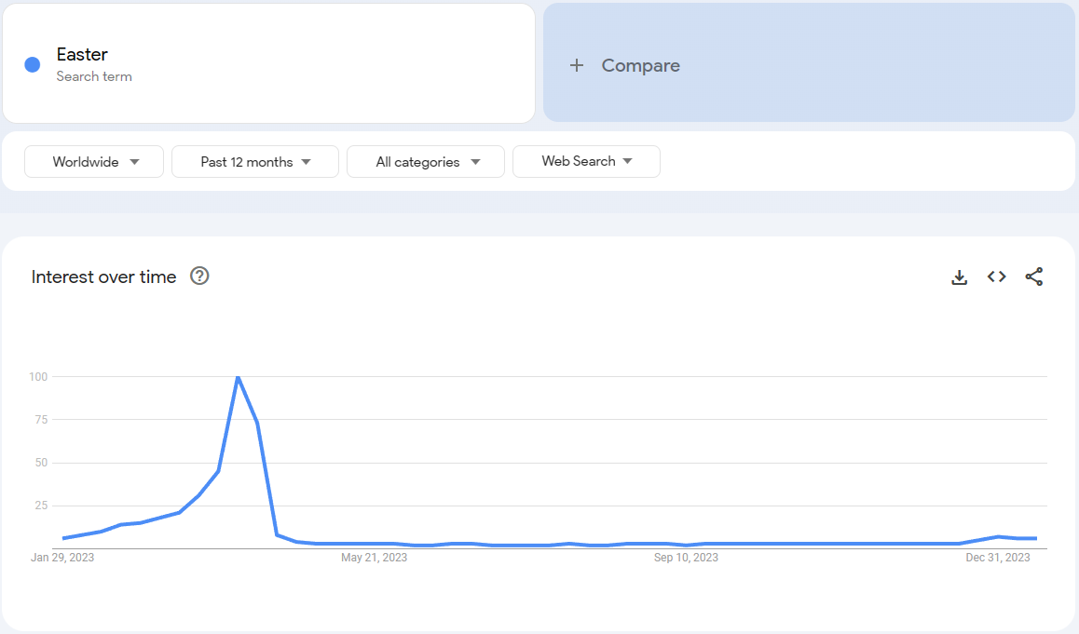Open the Interest over time help icon

[199, 276]
